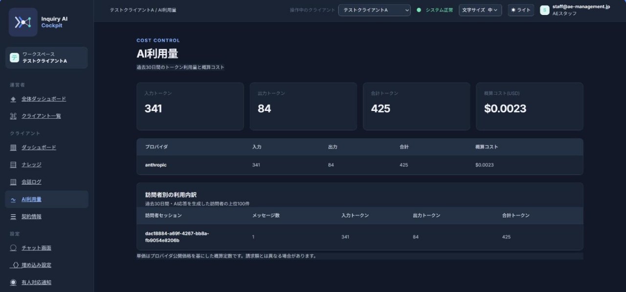
Task: Click the message count 1 cell
Action: [253, 237]
